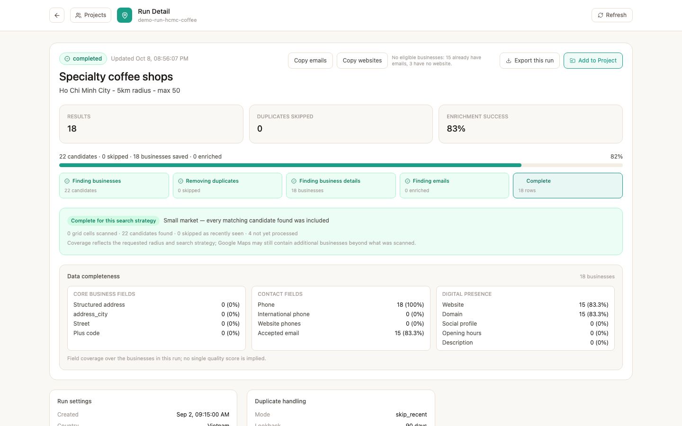This screenshot has height=426, width=682.
Task: Select the Removing duplicates step
Action: coord(227,186)
